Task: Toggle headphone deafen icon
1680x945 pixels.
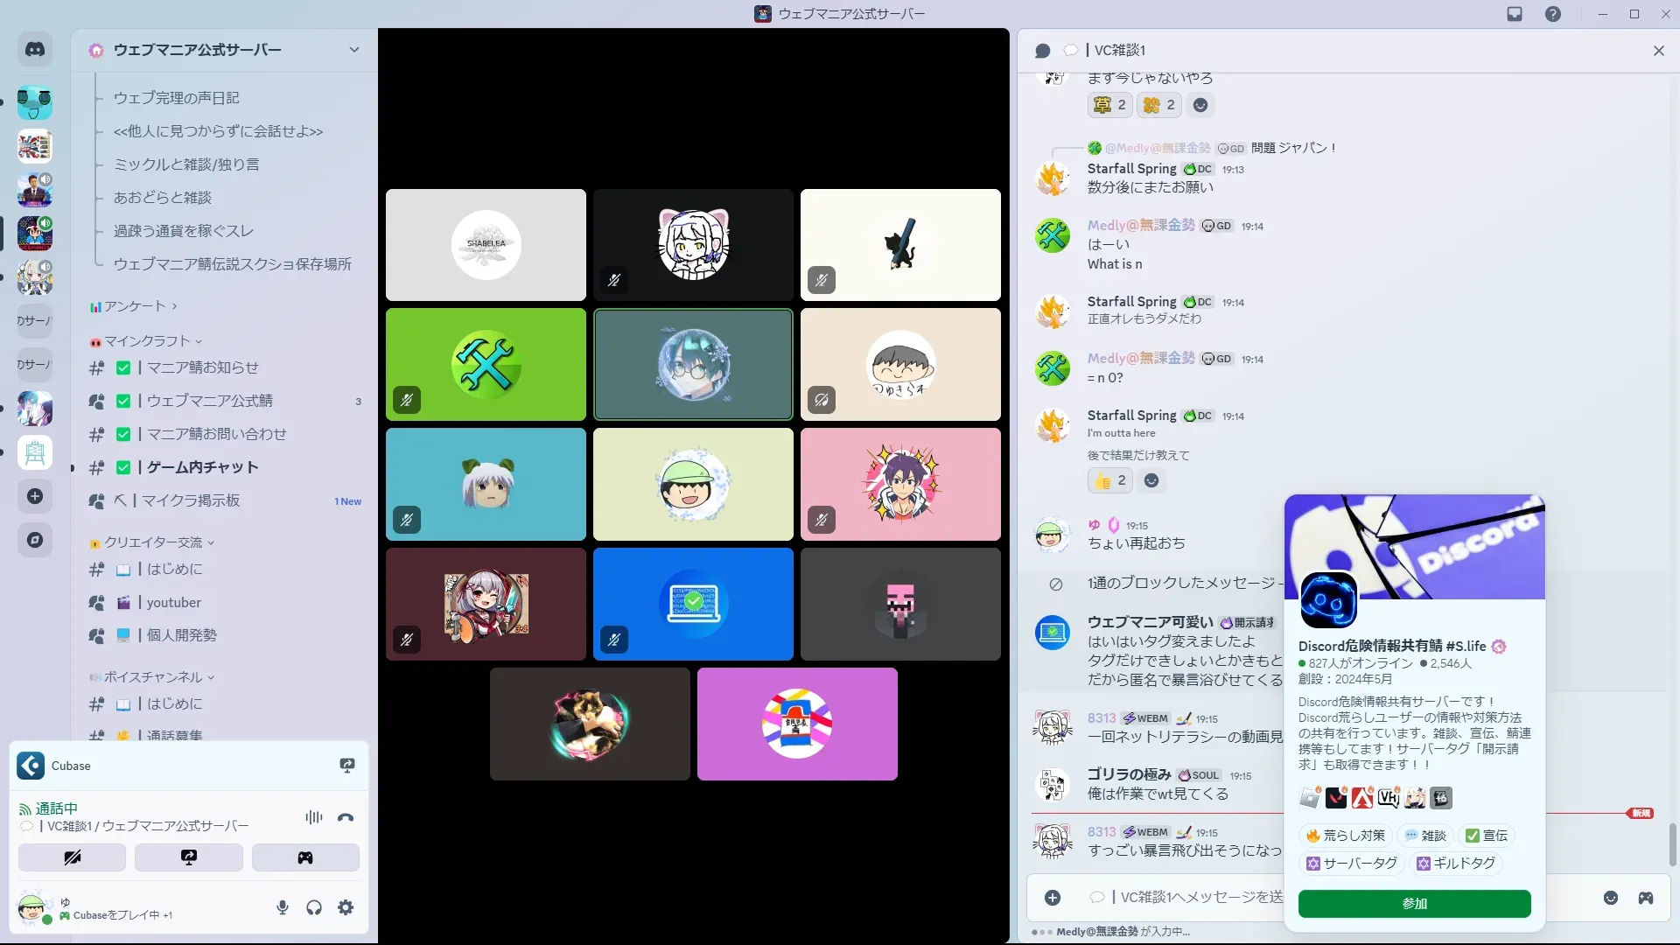Action: 314,907
